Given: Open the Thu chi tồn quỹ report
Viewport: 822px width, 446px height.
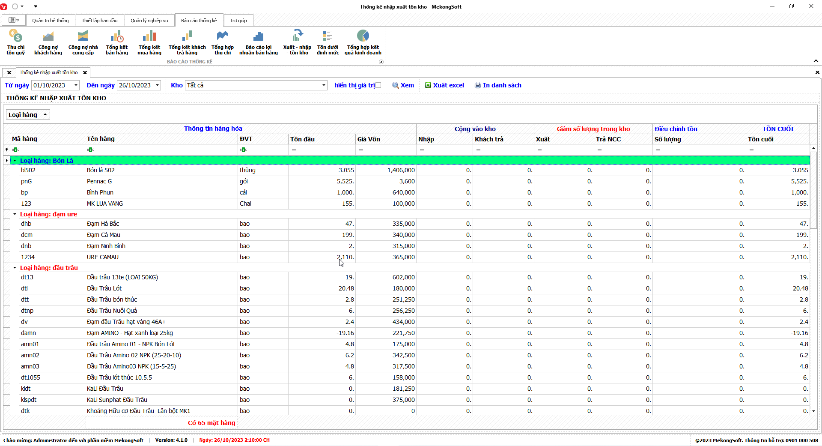Looking at the screenshot, I should click(x=15, y=42).
